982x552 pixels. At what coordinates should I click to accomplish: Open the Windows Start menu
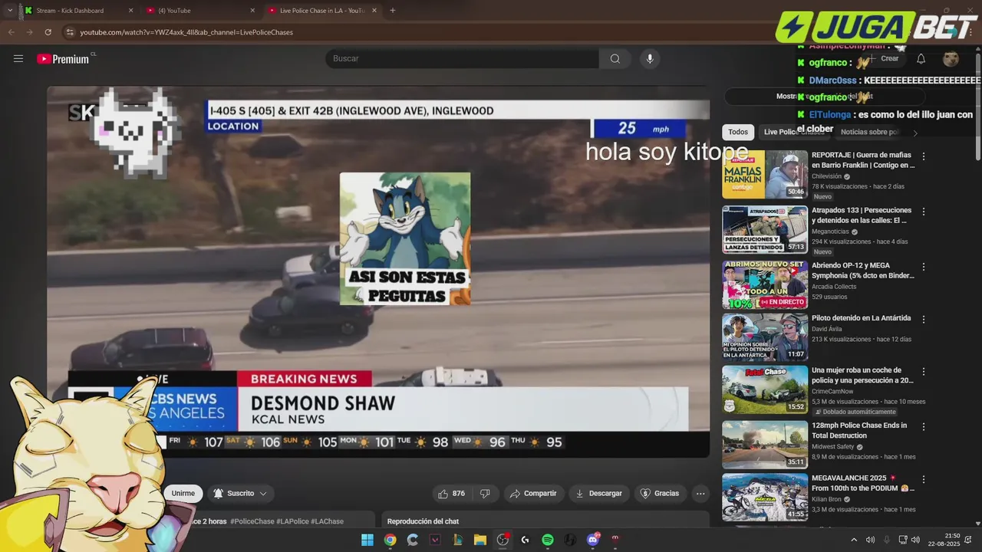pos(367,540)
